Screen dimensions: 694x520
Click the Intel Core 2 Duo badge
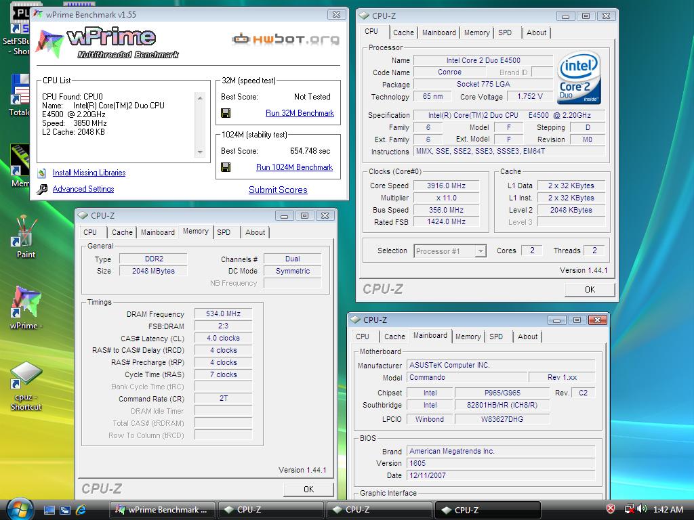point(579,79)
